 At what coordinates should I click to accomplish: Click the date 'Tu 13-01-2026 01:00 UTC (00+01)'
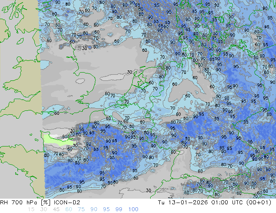click(x=215, y=203)
